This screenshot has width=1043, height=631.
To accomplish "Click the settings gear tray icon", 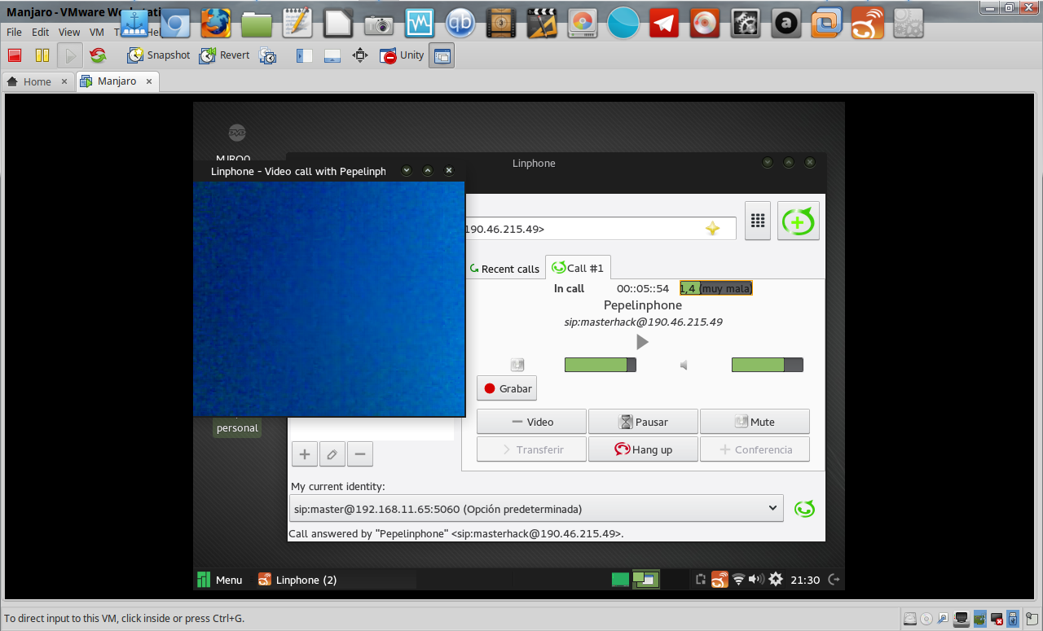I will click(x=776, y=580).
